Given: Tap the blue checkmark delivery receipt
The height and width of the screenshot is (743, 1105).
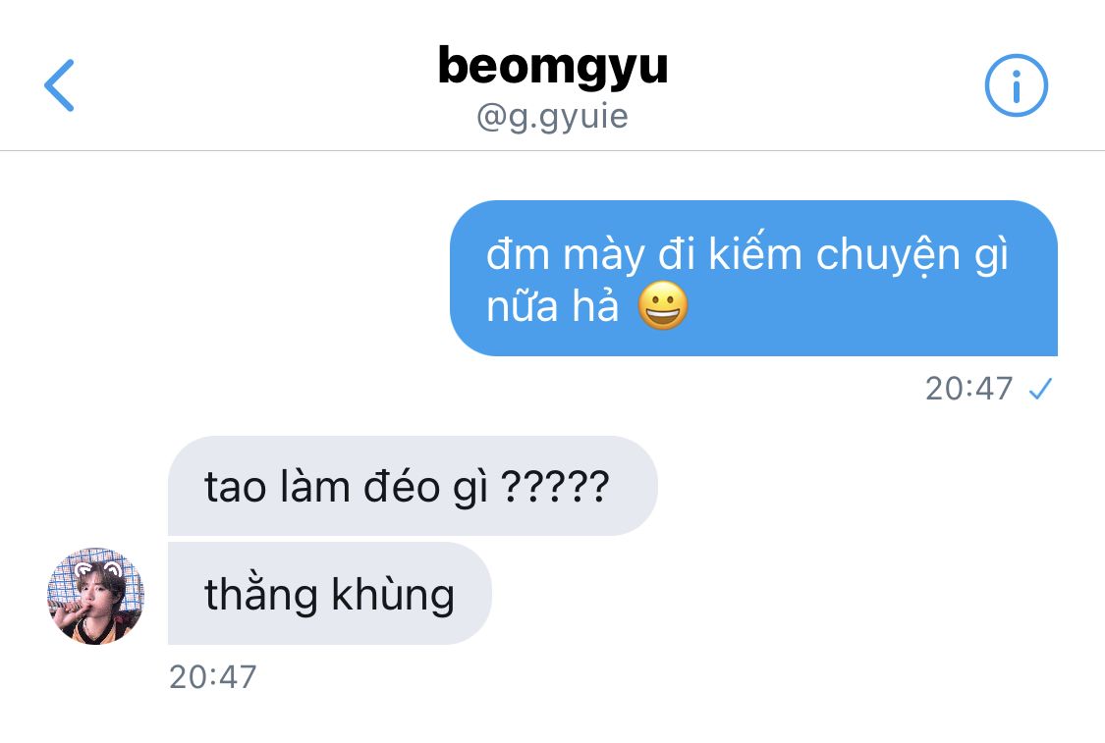Looking at the screenshot, I should click(x=1040, y=389).
